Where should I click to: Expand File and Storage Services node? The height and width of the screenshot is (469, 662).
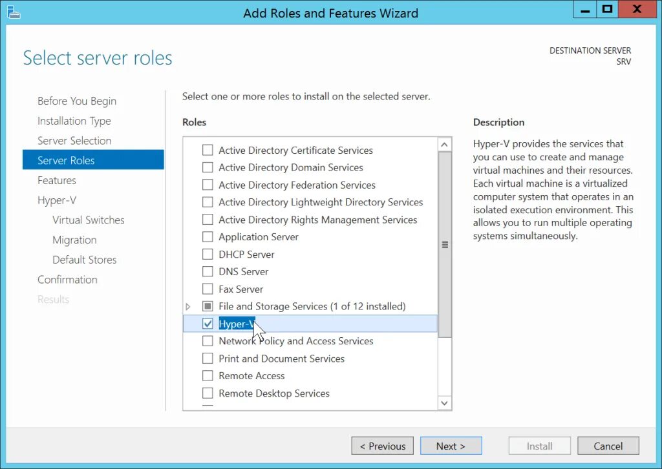click(x=188, y=306)
